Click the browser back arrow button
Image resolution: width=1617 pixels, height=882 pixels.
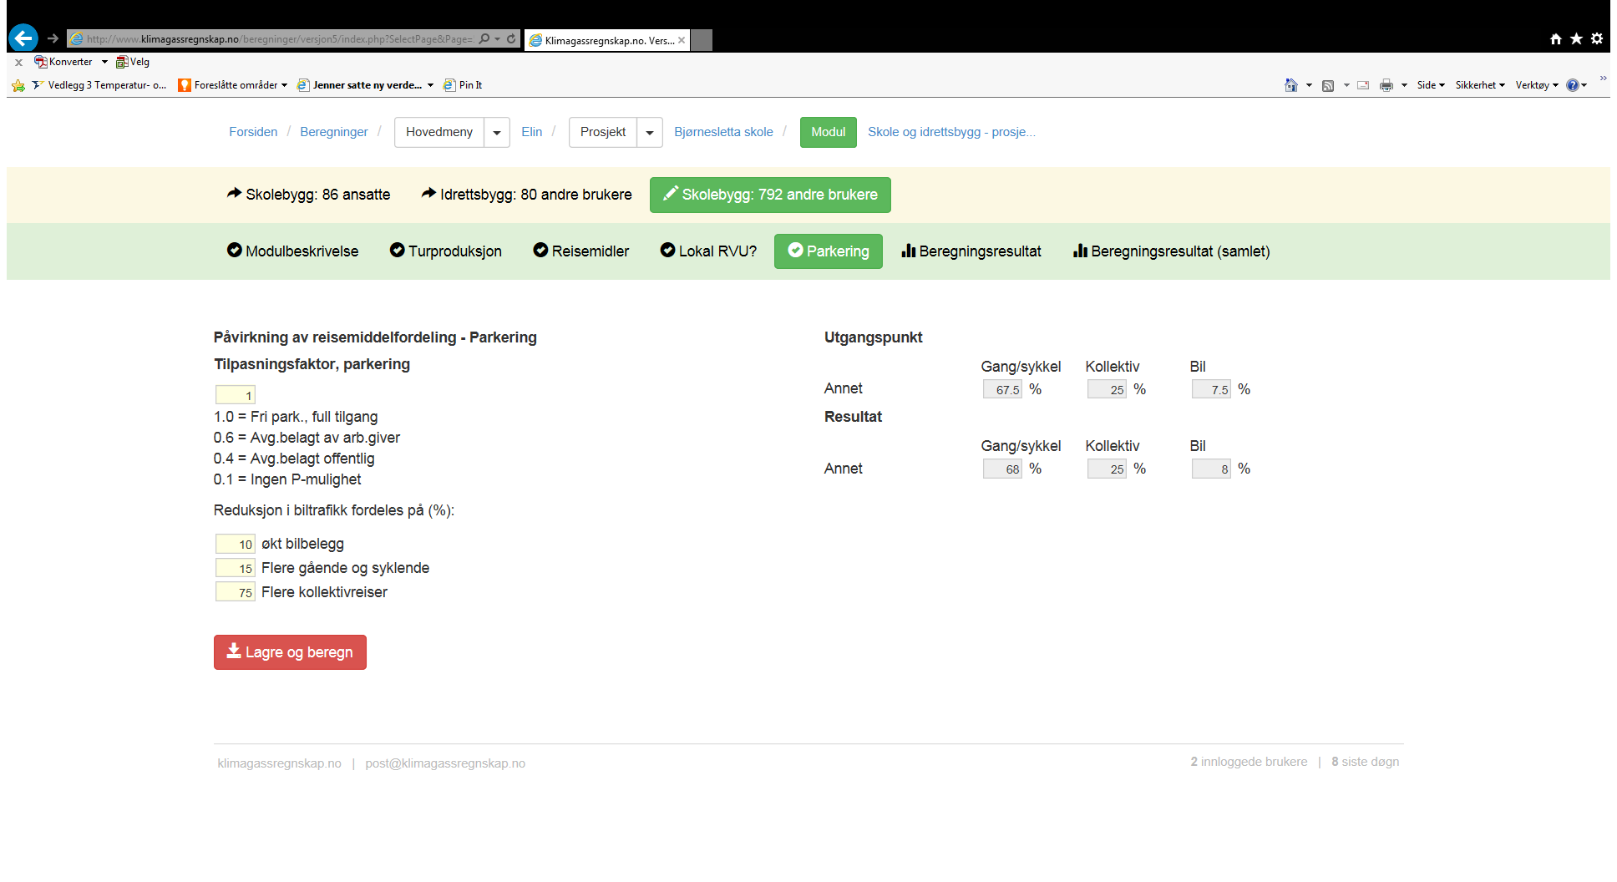23,38
